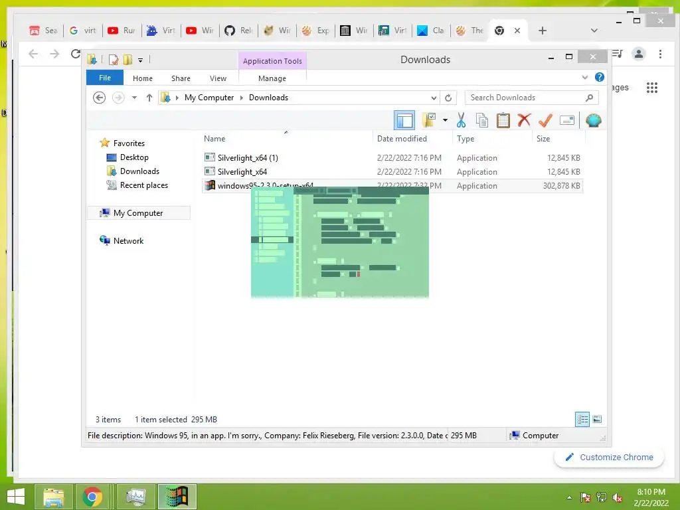Expand the breadcrumb arrow after My Computer
Image resolution: width=680 pixels, height=510 pixels.
click(x=242, y=98)
